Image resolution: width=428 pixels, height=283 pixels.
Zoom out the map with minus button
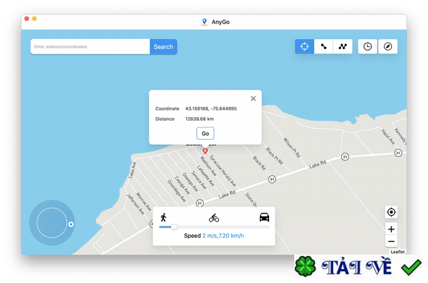point(391,241)
